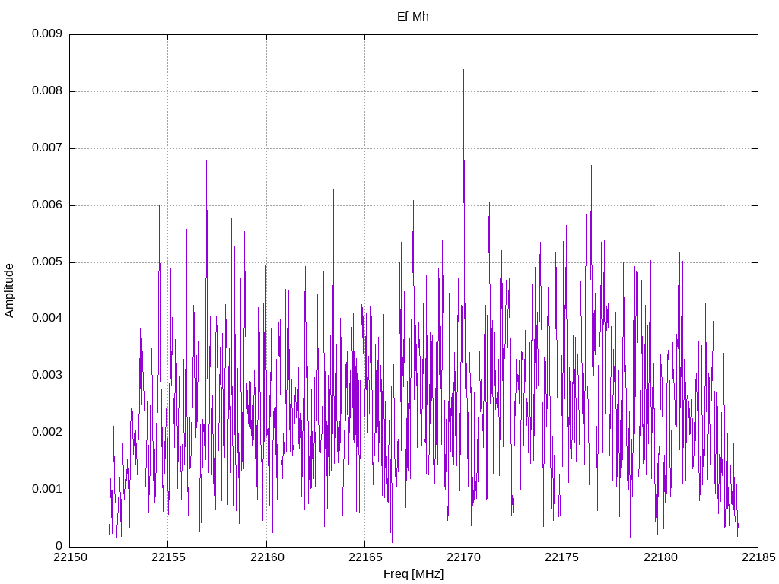
Task: Click the 22185 x-axis tick label
Action: (x=758, y=557)
